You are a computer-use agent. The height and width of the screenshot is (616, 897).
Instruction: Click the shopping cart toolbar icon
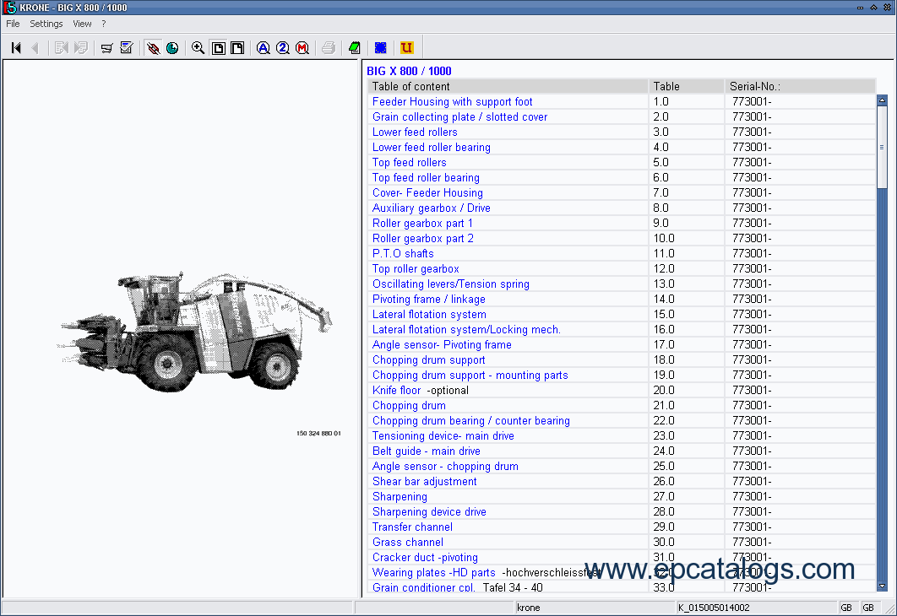coord(107,48)
